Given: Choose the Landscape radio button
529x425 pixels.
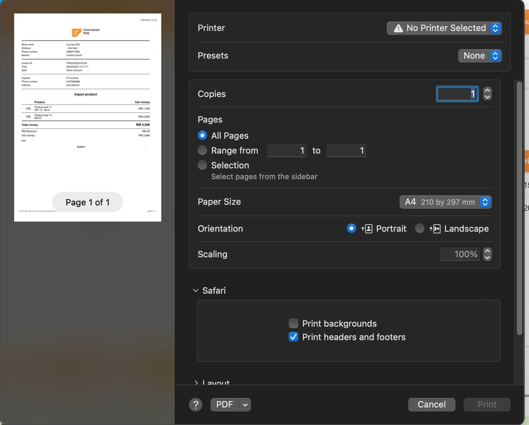Looking at the screenshot, I should coord(420,229).
